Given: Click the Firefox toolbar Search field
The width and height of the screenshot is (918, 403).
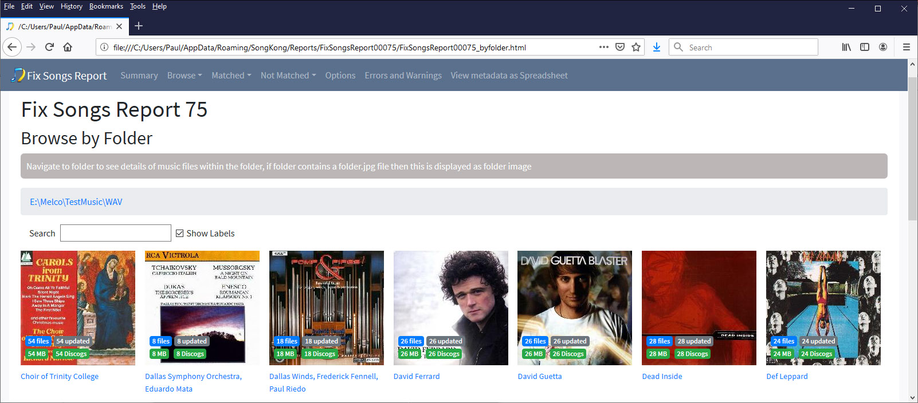Looking at the screenshot, I should click(x=744, y=48).
